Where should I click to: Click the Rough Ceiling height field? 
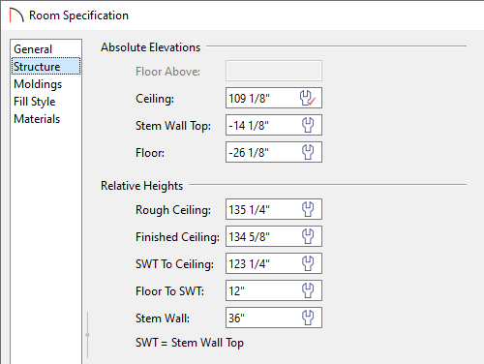[x=274, y=209]
